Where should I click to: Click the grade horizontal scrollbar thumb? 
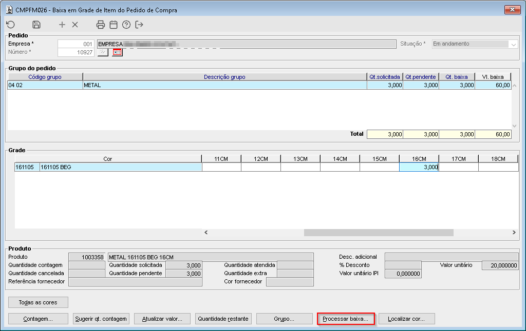pyautogui.click(x=379, y=232)
